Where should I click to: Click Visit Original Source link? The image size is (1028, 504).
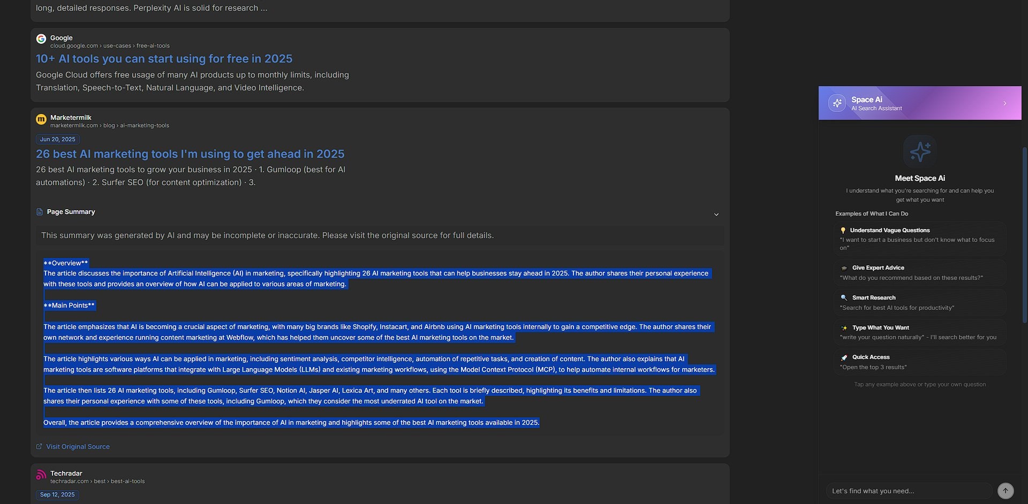(78, 447)
